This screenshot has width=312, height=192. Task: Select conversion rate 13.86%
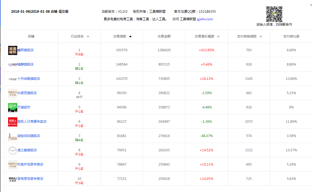coord(291,79)
